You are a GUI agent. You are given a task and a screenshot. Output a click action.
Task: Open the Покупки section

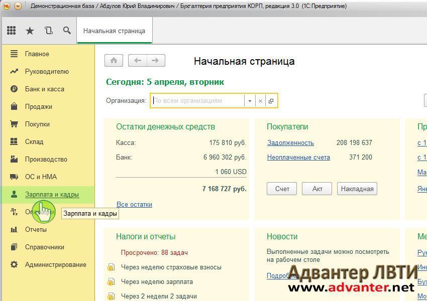pos(37,124)
